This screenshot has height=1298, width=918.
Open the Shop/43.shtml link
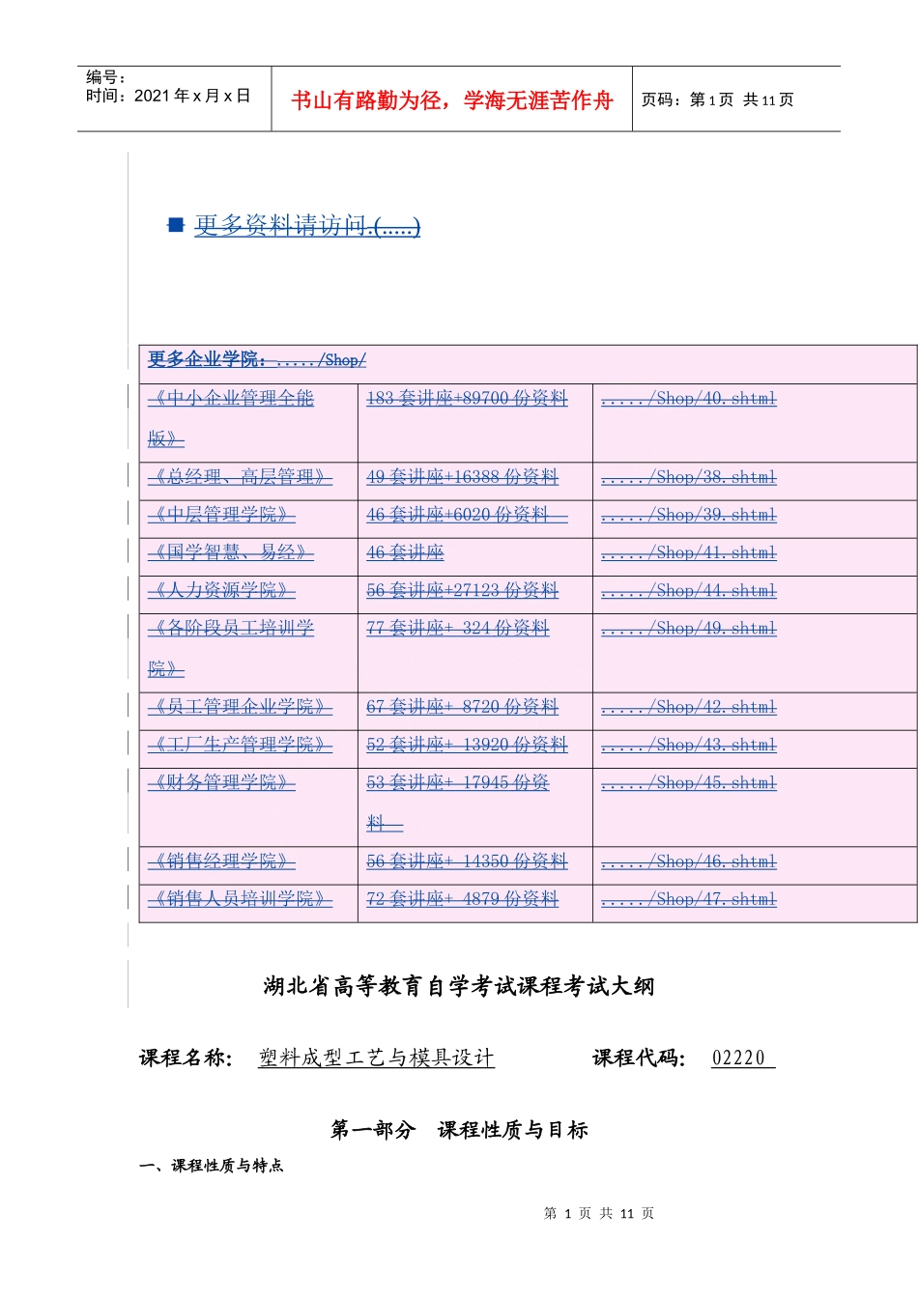point(689,745)
